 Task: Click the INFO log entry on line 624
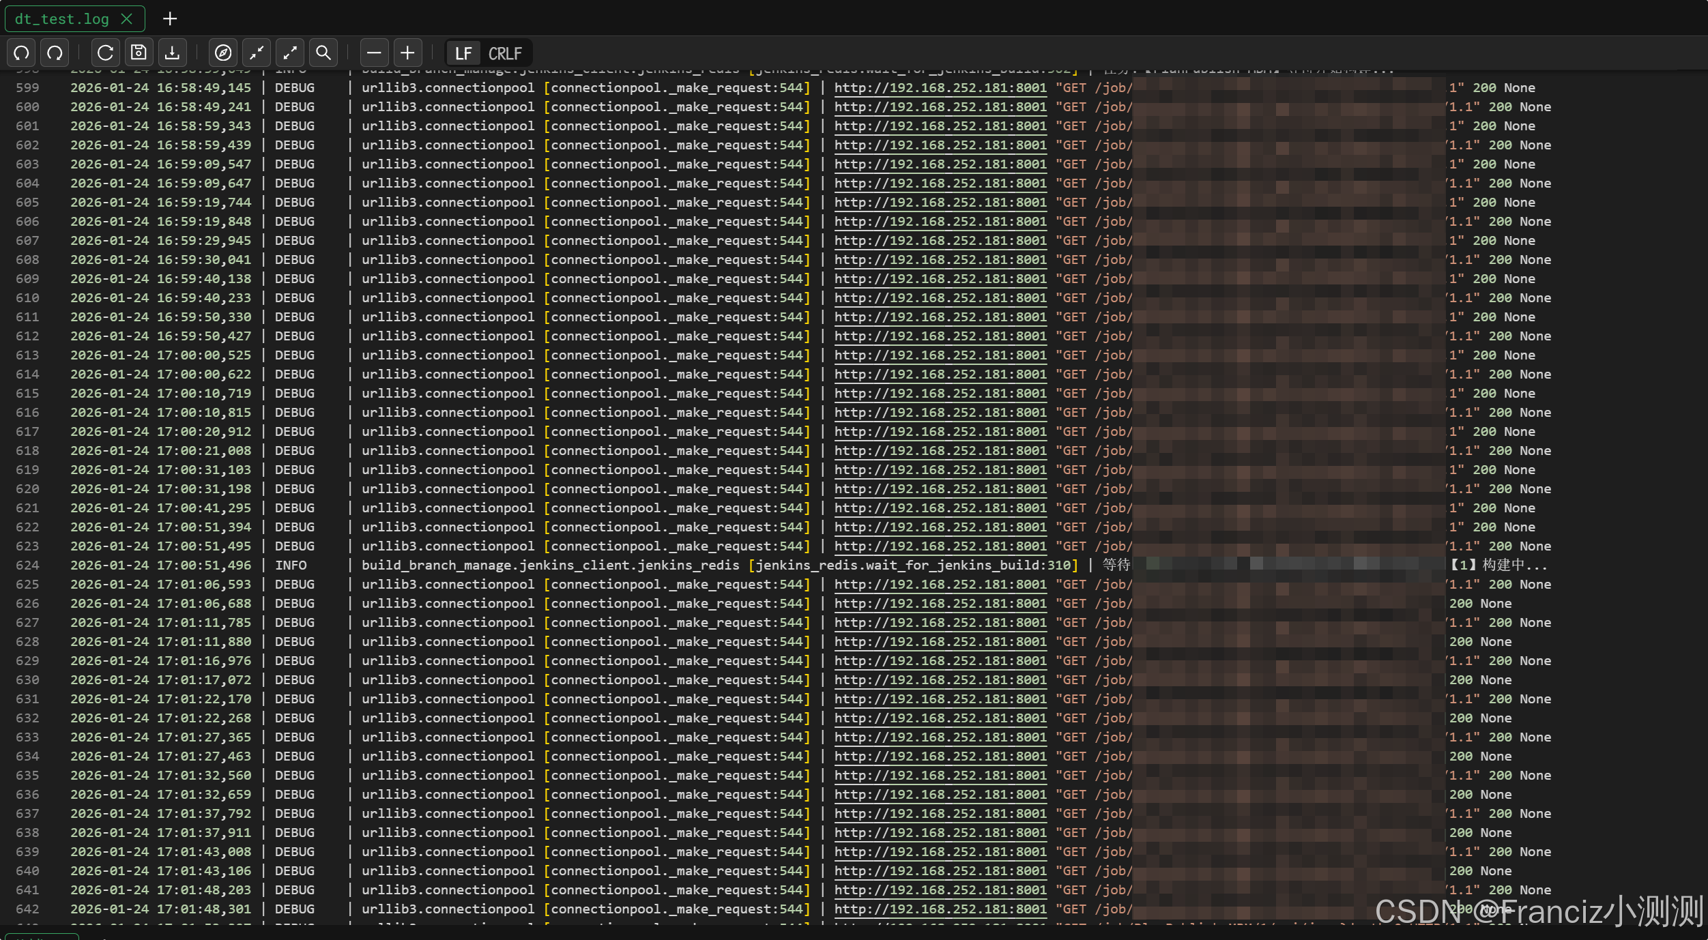pyautogui.click(x=291, y=566)
